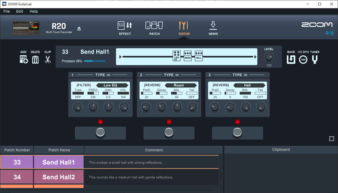
Task: Open the TUNER fork icon
Action: pyautogui.click(x=315, y=60)
